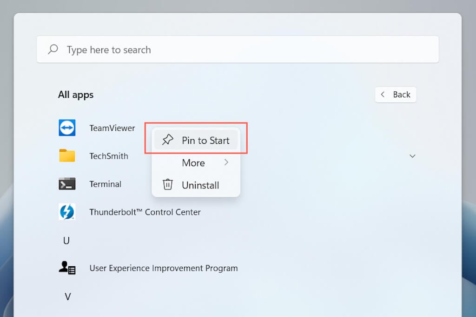Expand the More submenu arrow
This screenshot has height=317, width=476.
pyautogui.click(x=226, y=162)
